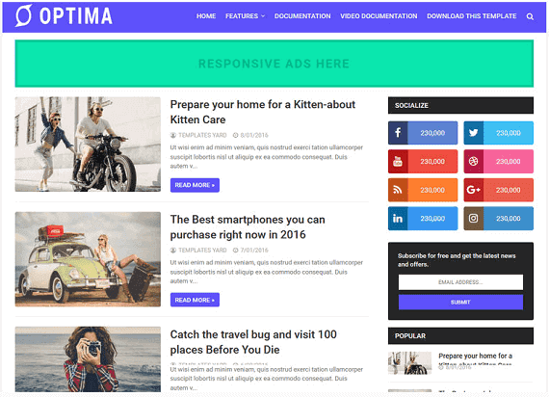This screenshot has width=549, height=397.
Task: Select the Instagram social icon
Action: click(x=473, y=219)
